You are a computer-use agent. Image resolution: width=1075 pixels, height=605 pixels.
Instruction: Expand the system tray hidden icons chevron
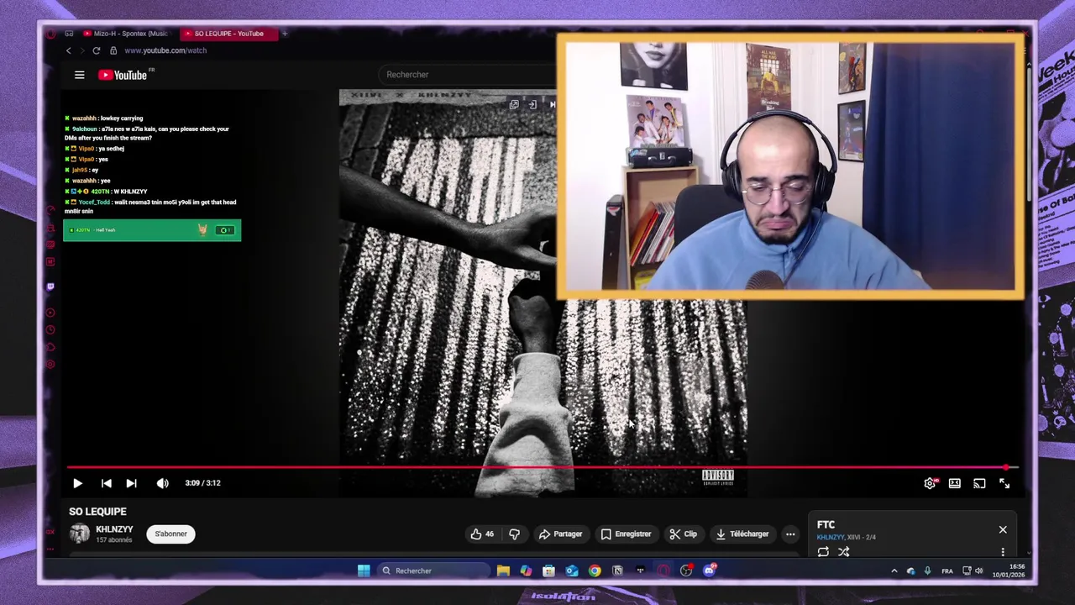(x=894, y=571)
